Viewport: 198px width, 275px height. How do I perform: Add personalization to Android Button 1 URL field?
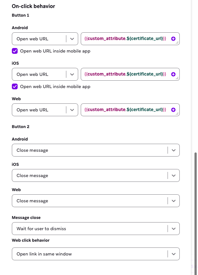(x=173, y=38)
